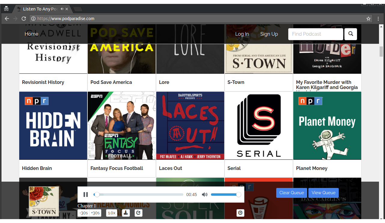Image resolution: width=385 pixels, height=223 pixels.
Task: Click the search magnifier button
Action: (351, 34)
